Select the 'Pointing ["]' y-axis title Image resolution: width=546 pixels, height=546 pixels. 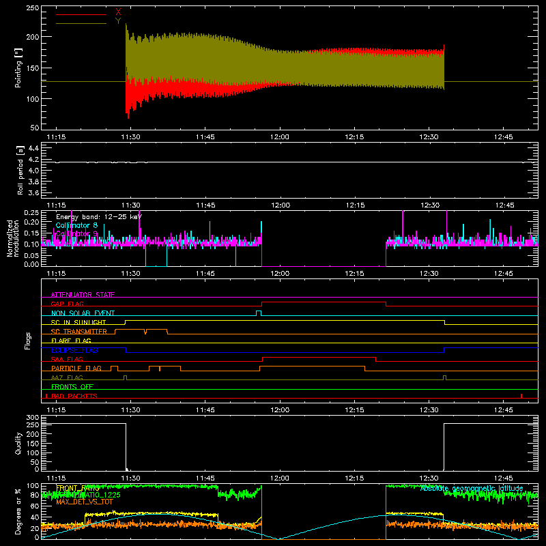(x=18, y=68)
